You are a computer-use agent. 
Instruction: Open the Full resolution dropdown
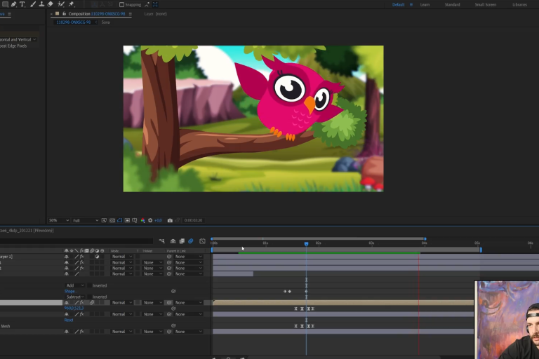86,220
